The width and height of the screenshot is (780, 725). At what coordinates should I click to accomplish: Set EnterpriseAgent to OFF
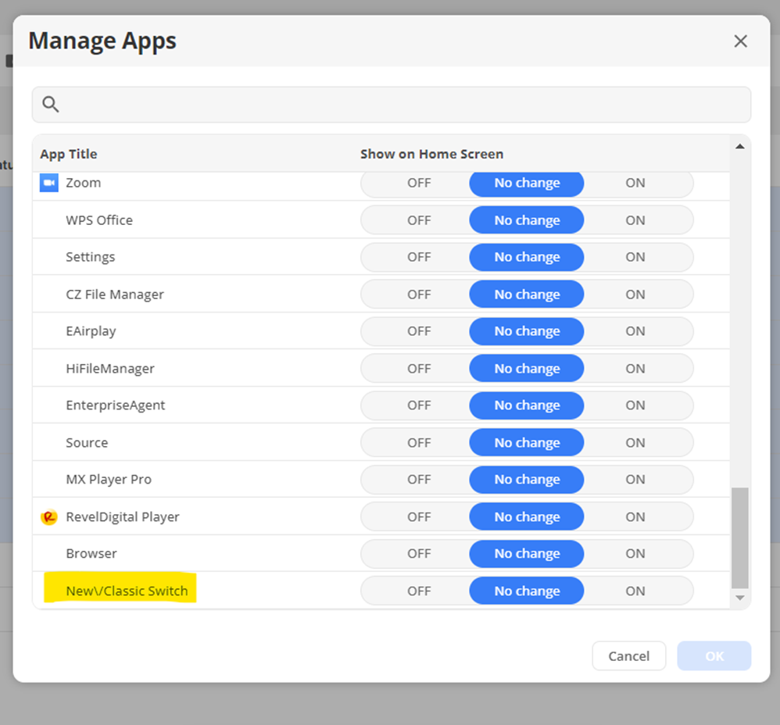(419, 405)
